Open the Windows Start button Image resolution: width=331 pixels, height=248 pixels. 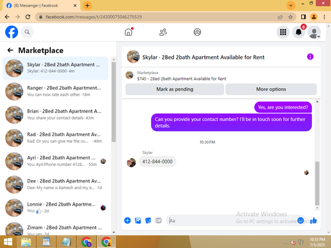[x=8, y=242]
